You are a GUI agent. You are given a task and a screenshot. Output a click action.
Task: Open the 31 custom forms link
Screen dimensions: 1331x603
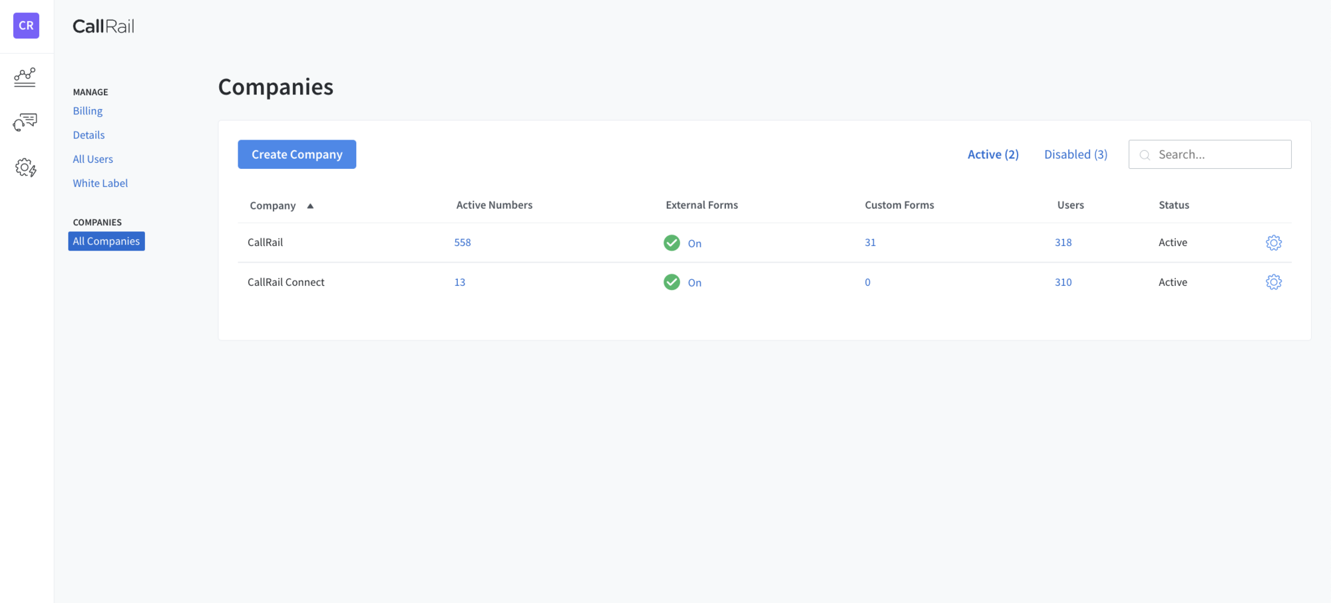tap(870, 242)
